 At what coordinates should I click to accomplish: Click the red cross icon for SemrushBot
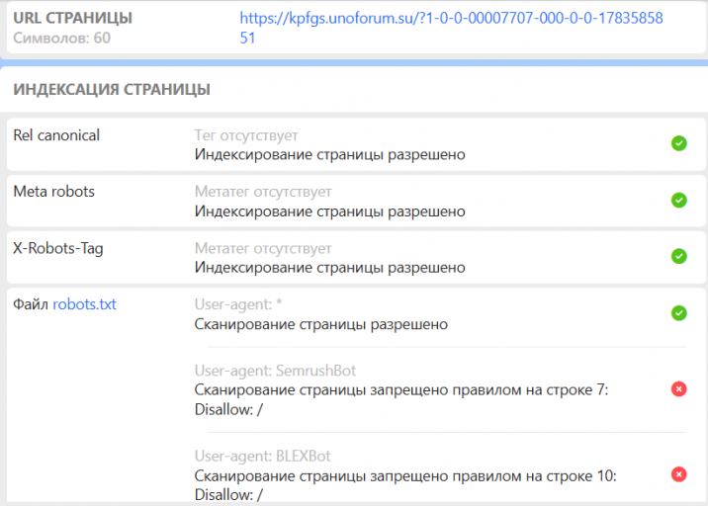[x=678, y=388]
